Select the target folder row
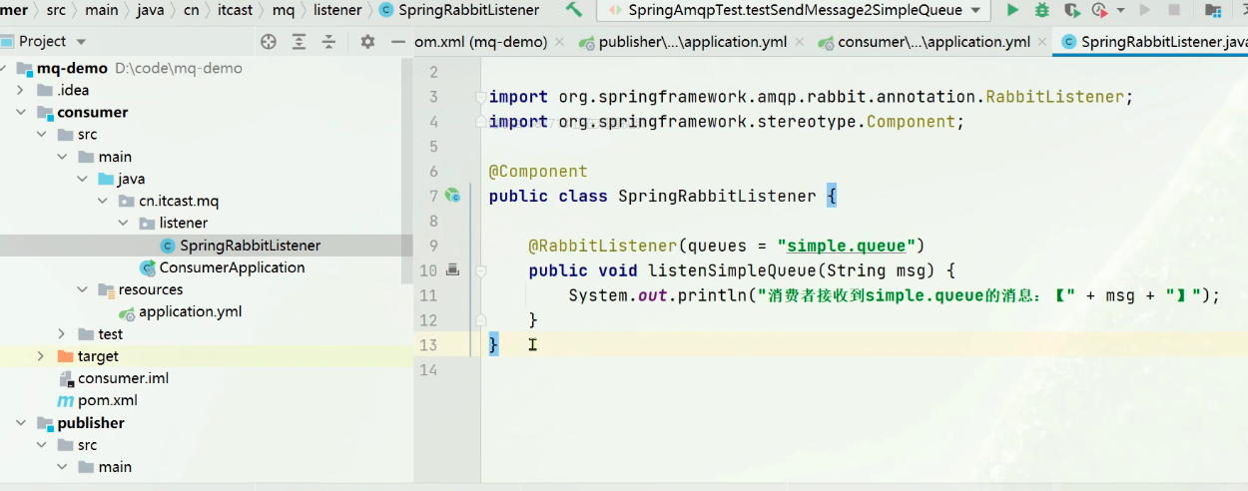1248x491 pixels. point(206,356)
